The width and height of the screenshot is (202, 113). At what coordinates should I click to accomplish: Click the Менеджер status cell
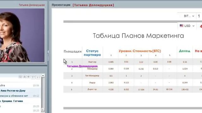click(x=92, y=69)
